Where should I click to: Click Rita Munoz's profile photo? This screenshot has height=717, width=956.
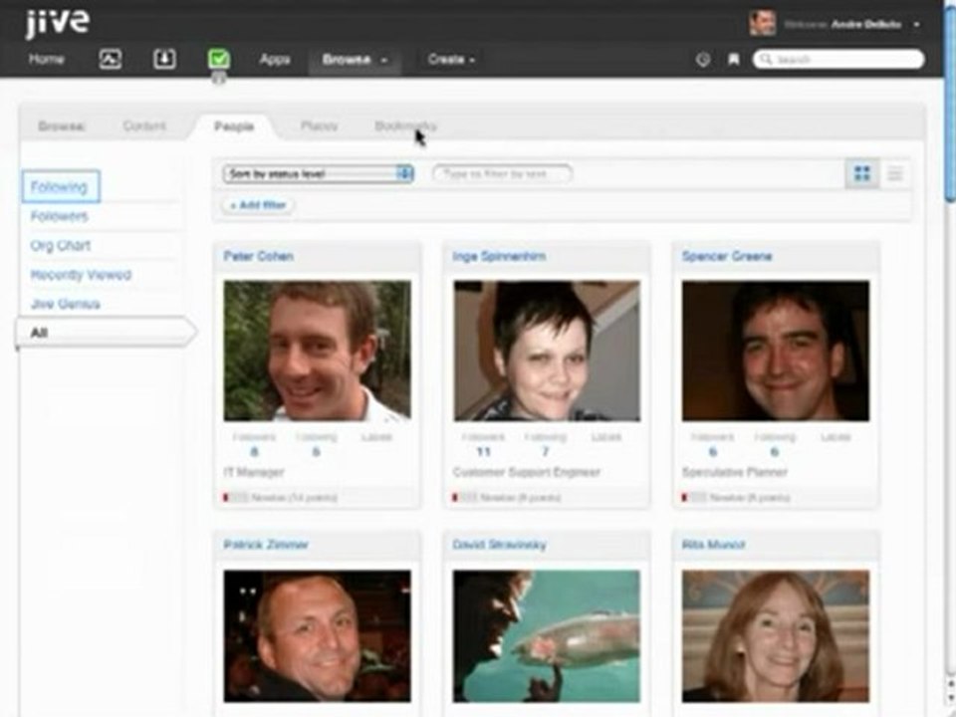tap(776, 636)
